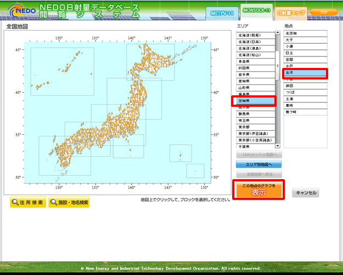The height and width of the screenshot is (275, 343).
Task: Select 青森県 in the area list
Action: pyautogui.click(x=257, y=61)
